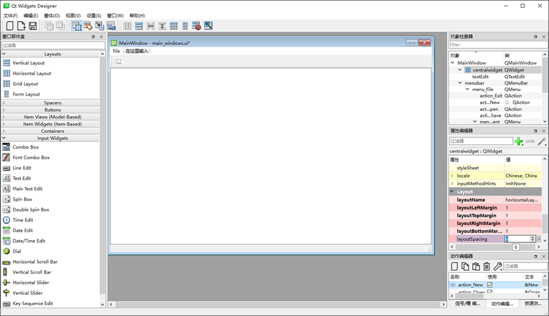Switch to the 资源浏览器 tab

[533, 304]
